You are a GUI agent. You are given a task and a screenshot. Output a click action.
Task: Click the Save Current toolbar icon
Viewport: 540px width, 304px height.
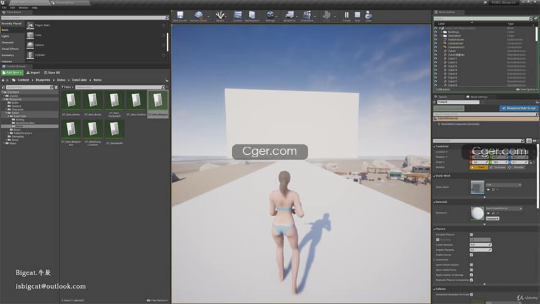tap(180, 15)
